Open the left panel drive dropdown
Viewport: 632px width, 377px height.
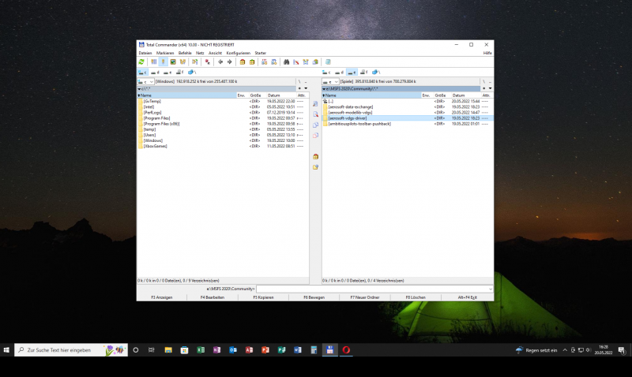145,82
